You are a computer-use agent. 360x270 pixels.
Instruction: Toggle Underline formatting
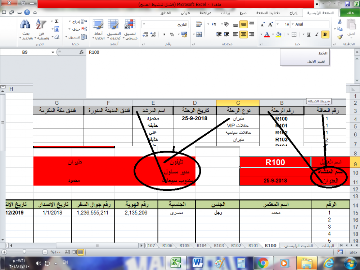[x=309, y=35]
